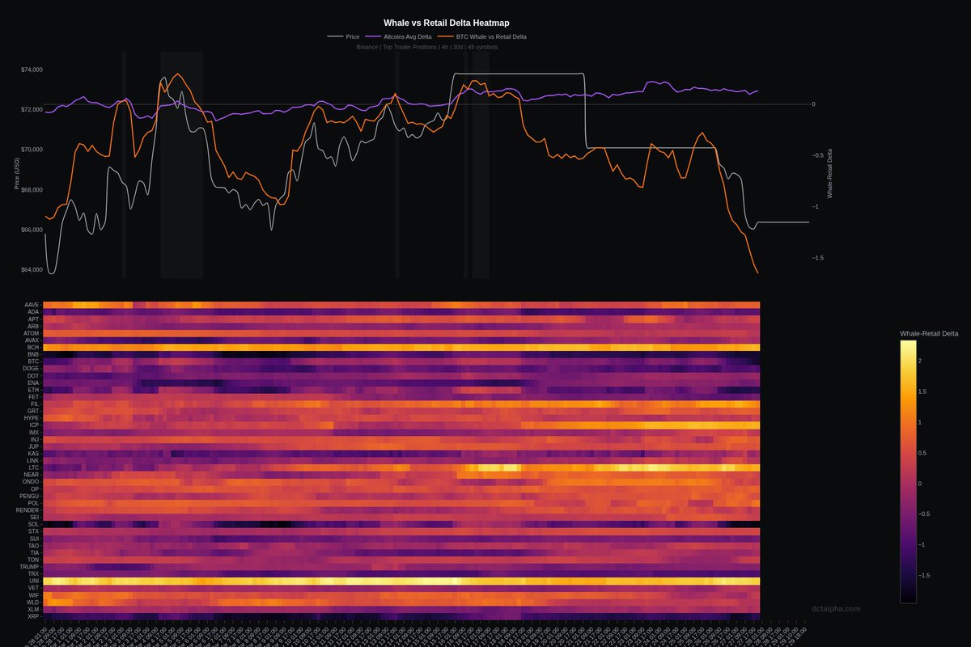Click the SEI row label
Screen dimensions: 971x647
pos(34,518)
